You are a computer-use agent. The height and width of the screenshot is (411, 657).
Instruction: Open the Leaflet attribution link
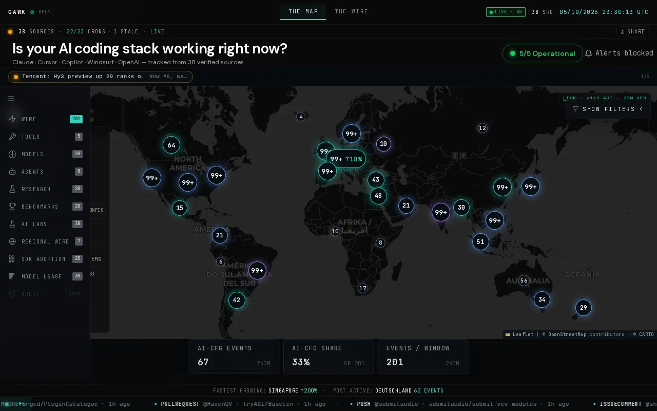pos(519,334)
